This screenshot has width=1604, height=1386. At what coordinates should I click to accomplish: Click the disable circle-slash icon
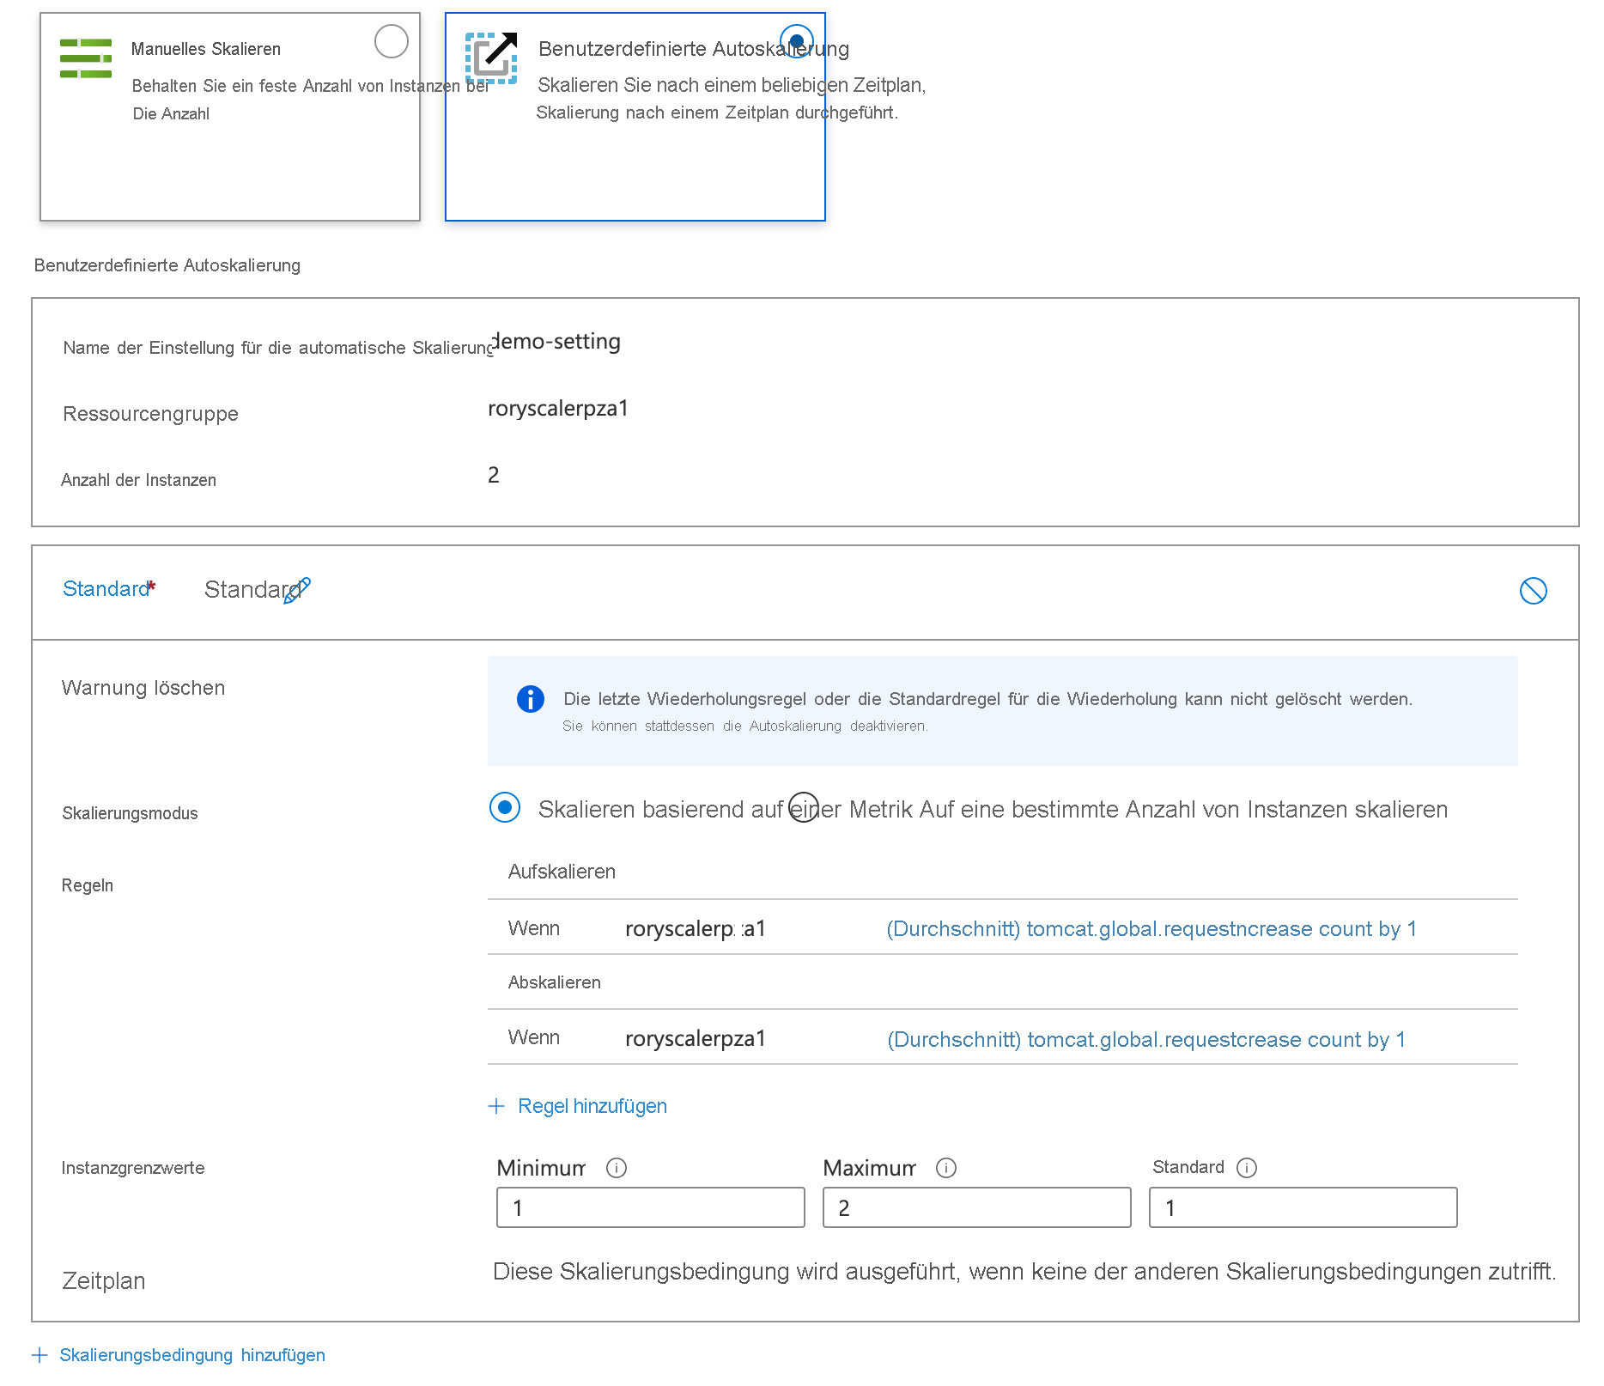1533,591
